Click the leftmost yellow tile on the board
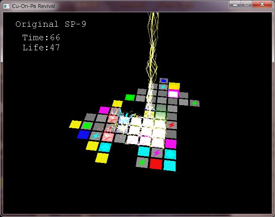This screenshot has height=217, width=275. (75, 124)
